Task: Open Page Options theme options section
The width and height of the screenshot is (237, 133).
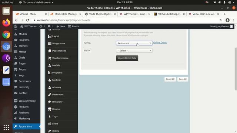Action: (62, 51)
